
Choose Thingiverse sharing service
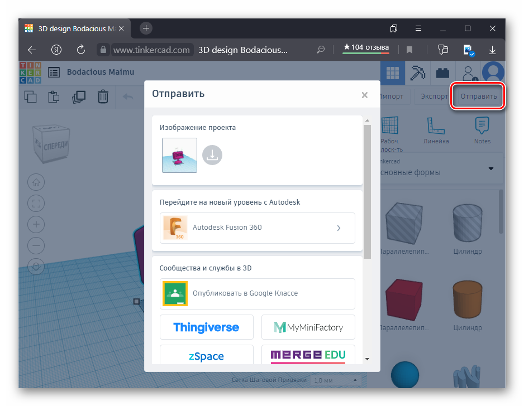click(x=206, y=327)
